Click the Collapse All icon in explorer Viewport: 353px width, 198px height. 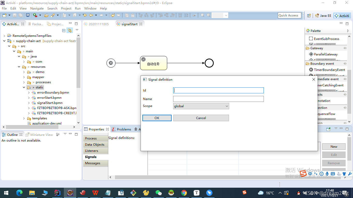pos(64,30)
